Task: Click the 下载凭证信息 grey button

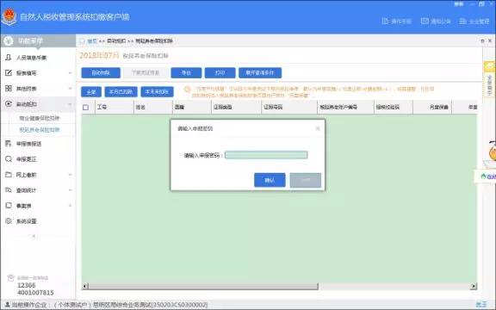Action: click(146, 72)
